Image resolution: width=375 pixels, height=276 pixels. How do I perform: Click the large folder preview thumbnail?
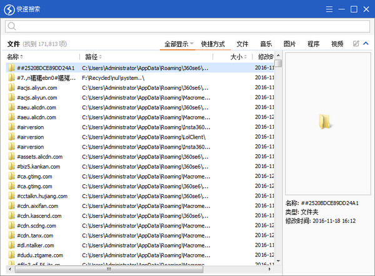click(x=326, y=122)
